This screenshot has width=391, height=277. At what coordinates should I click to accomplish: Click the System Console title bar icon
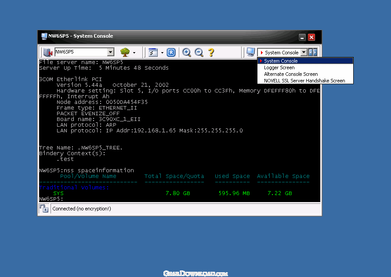coord(44,36)
